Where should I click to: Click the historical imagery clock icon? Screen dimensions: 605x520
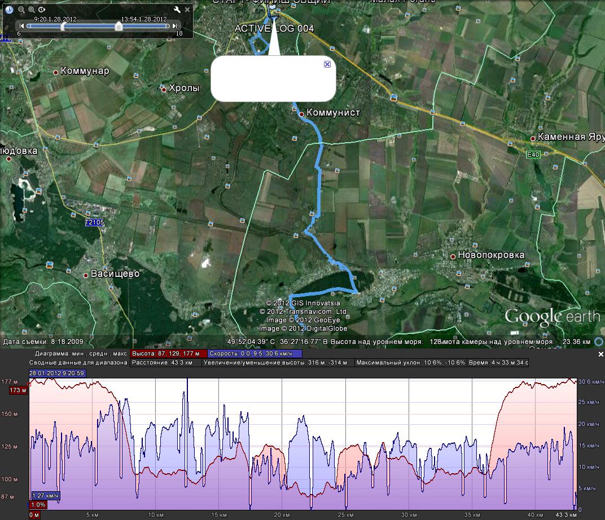(10, 10)
